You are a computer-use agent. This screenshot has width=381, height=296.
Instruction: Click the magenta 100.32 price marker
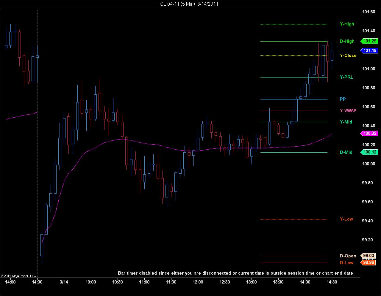pos(369,133)
